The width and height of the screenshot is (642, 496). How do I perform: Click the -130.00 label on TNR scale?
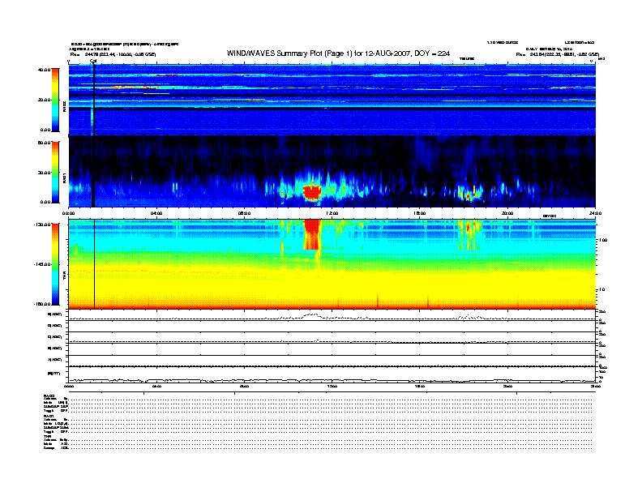[42, 224]
